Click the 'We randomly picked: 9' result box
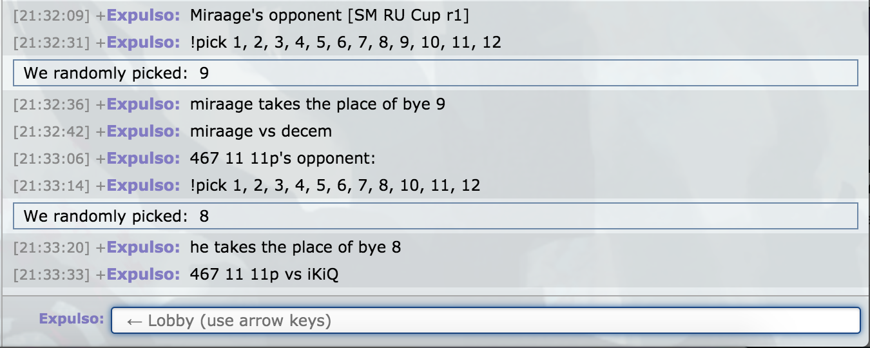Viewport: 870px width, 348px height. click(x=436, y=73)
